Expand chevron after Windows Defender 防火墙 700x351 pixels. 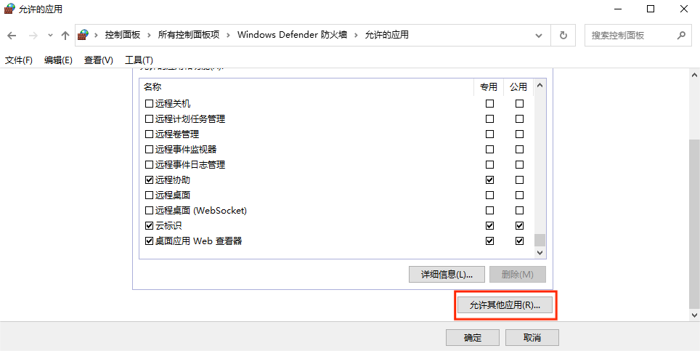(x=357, y=35)
